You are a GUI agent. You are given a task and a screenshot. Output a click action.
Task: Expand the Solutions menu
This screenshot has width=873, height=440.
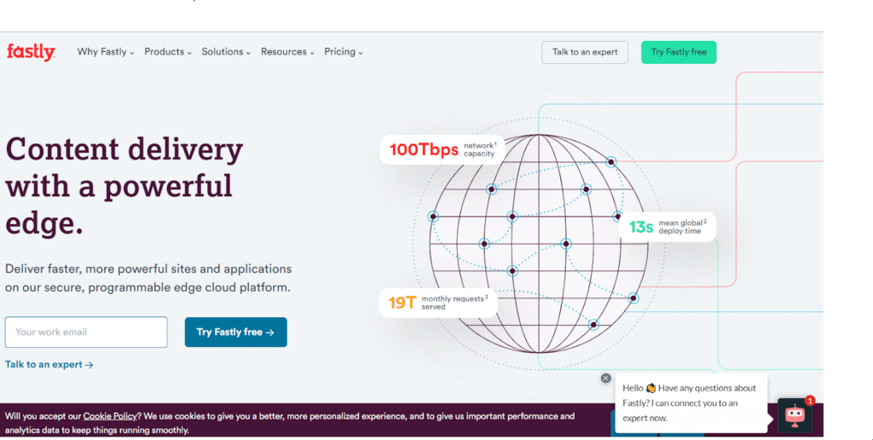coord(226,52)
